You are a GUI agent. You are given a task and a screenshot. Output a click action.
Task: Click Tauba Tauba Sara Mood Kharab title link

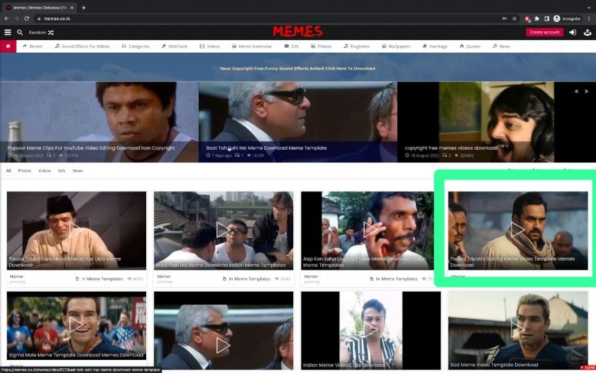coord(65,261)
